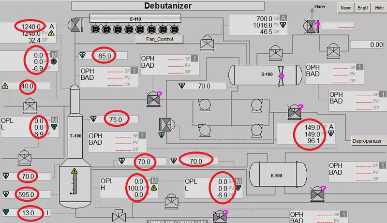Click the upper-right pump icon
Viewport: 387px width, 223px height.
257,105
